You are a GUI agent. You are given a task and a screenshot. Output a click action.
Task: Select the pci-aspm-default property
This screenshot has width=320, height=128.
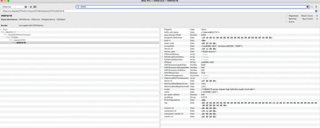coord(240,95)
